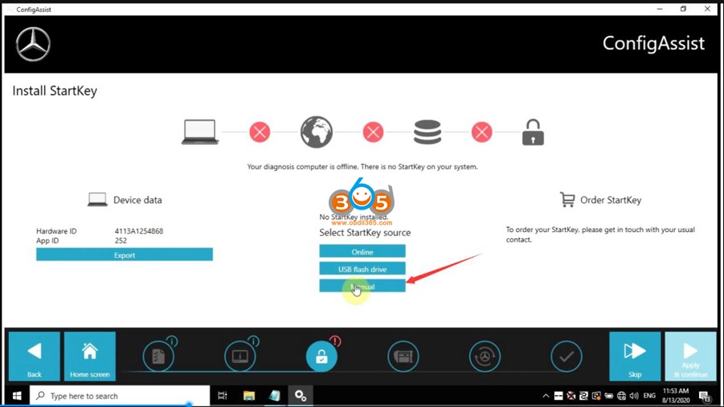The width and height of the screenshot is (724, 407).
Task: Select the StartKey lock step icon
Action: click(x=321, y=356)
